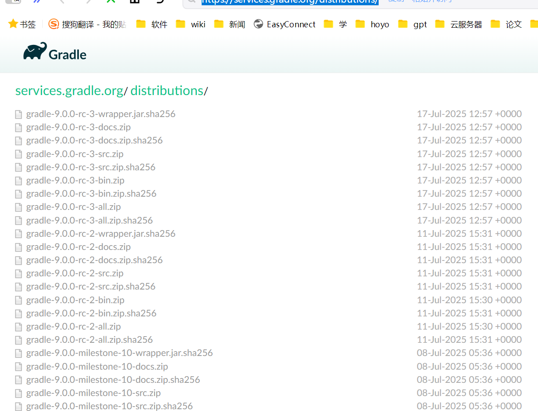
Task: Open the gpt bookmark folder
Action: 413,24
